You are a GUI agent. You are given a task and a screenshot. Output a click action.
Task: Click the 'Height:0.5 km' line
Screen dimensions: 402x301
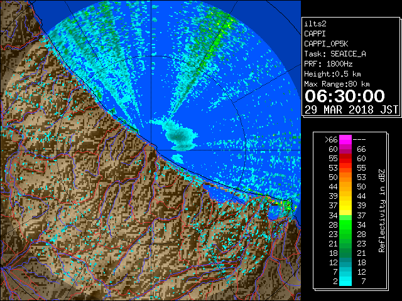332,74
